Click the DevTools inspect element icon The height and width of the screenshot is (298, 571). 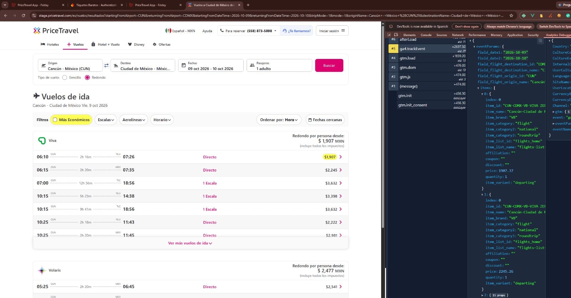click(x=389, y=35)
